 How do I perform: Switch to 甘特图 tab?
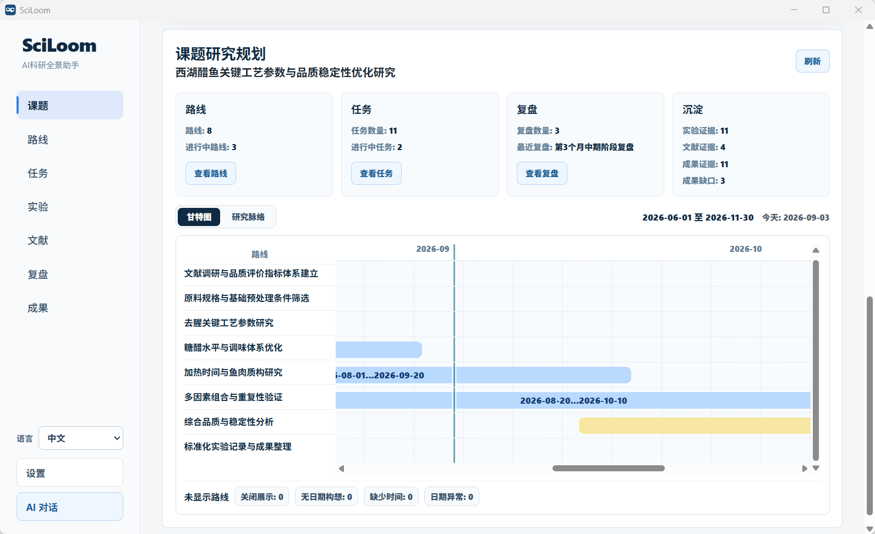click(199, 217)
